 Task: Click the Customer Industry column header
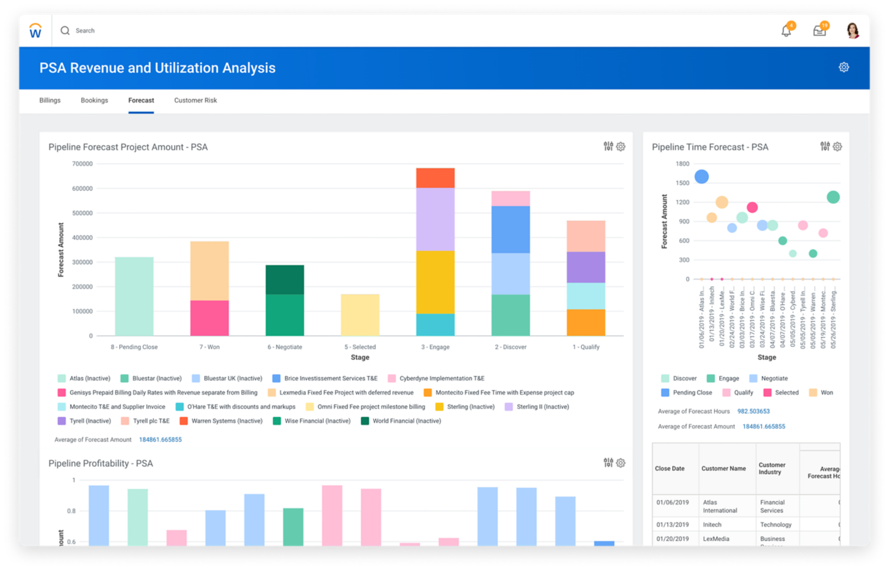coord(778,469)
